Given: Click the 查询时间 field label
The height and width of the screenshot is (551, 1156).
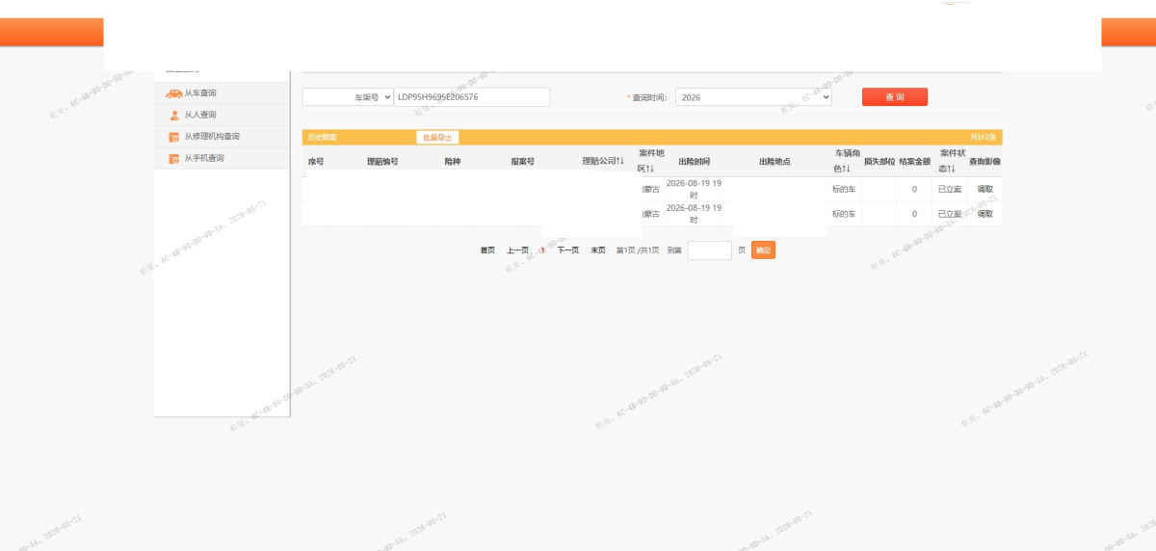Looking at the screenshot, I should (649, 97).
